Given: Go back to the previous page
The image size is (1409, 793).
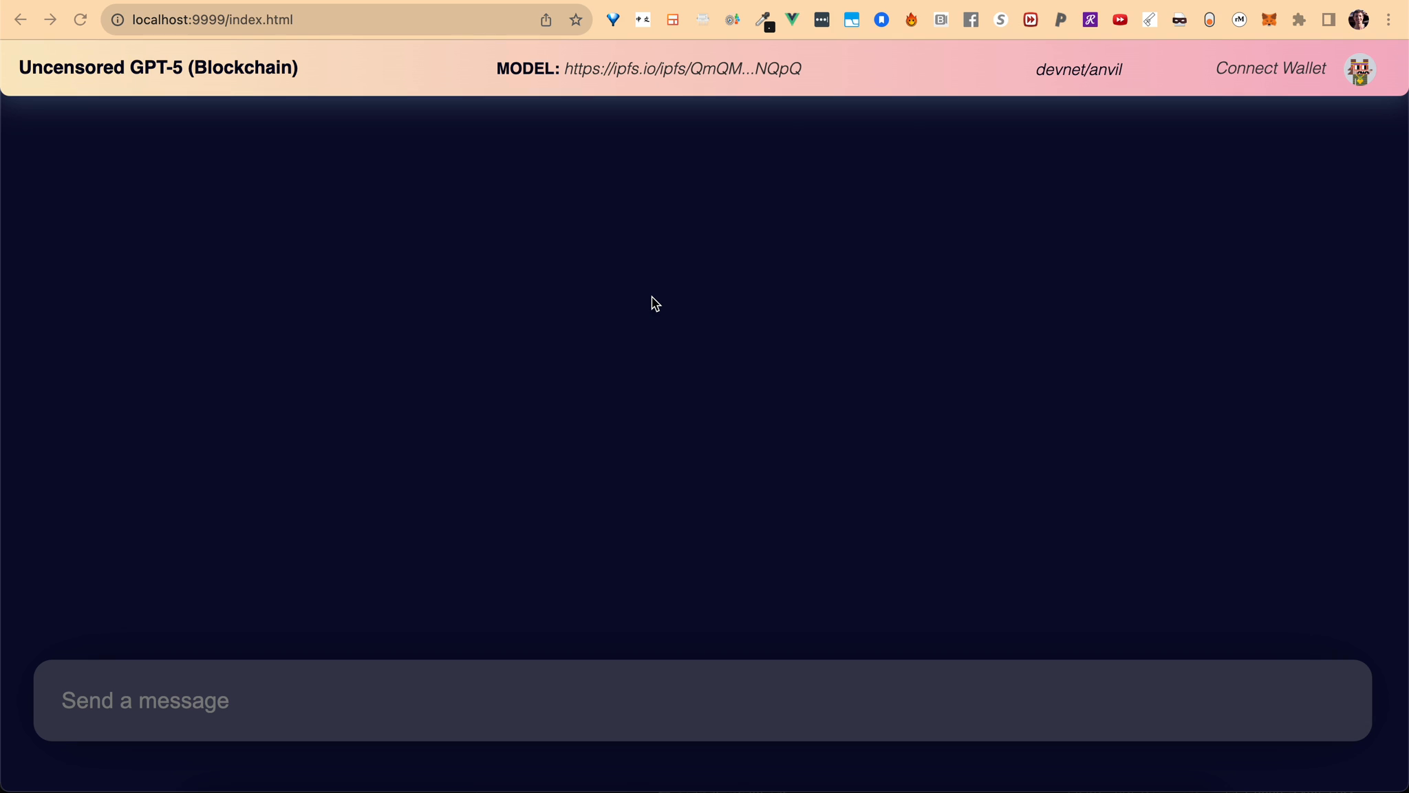Looking at the screenshot, I should click(x=21, y=20).
